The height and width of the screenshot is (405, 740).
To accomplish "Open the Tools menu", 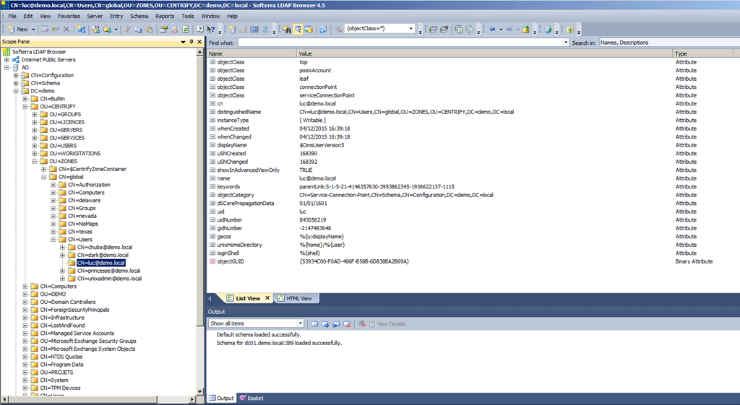I will (x=188, y=16).
